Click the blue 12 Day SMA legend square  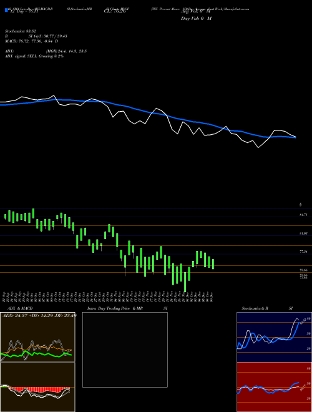coord(7,10)
